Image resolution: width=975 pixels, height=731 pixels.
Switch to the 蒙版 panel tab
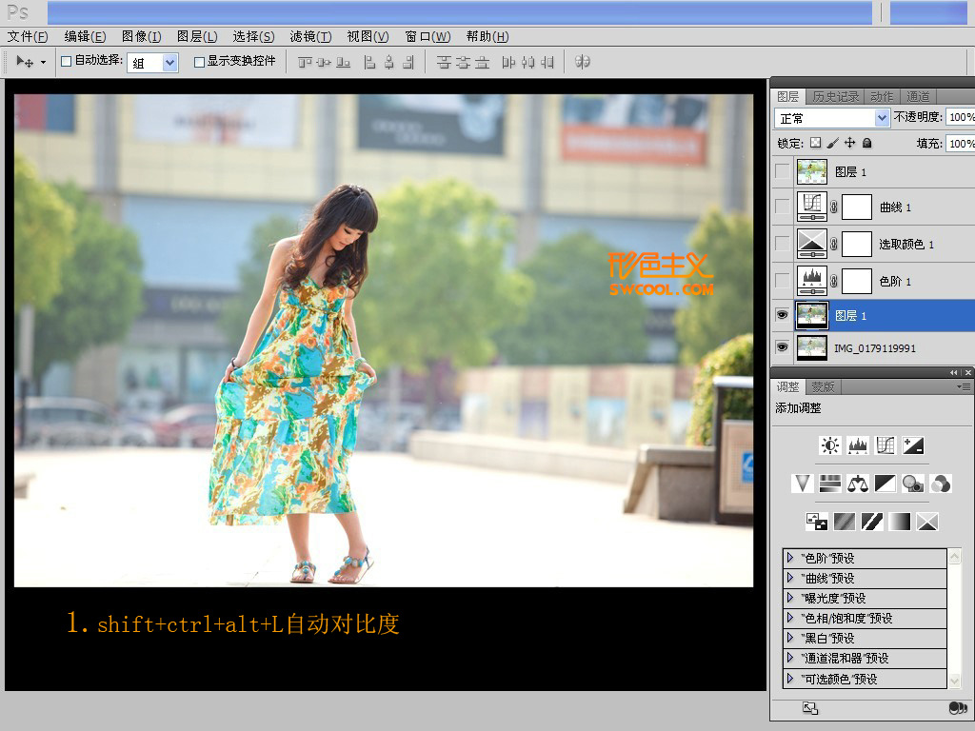[823, 387]
